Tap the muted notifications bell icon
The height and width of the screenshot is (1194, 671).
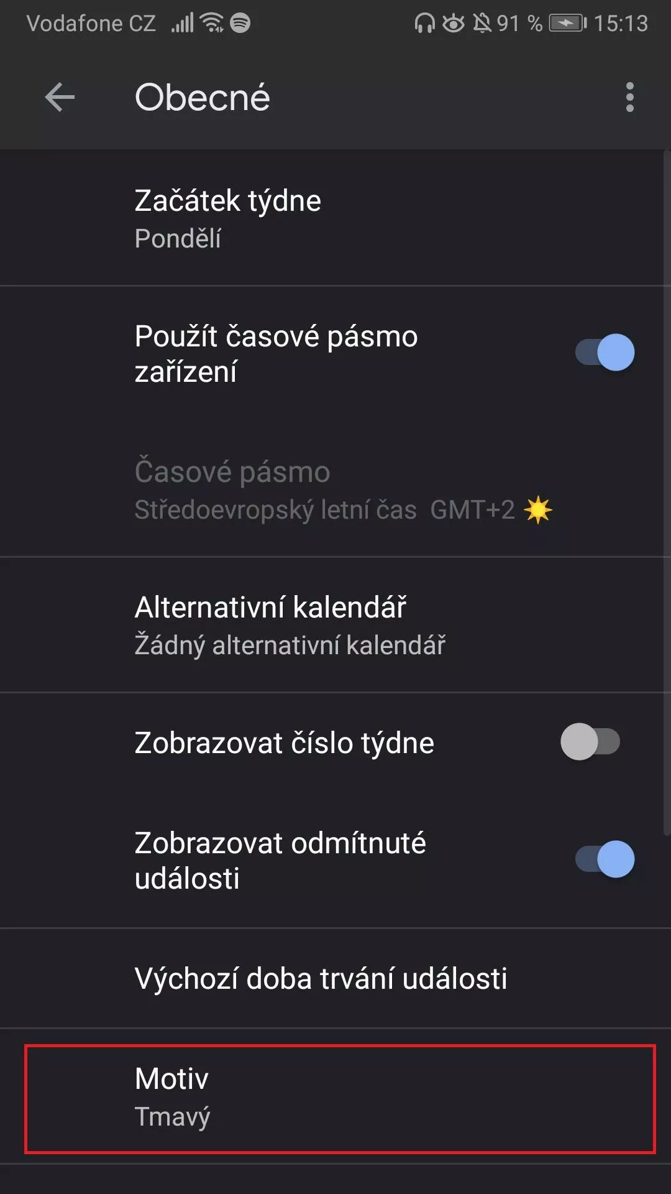tap(482, 24)
